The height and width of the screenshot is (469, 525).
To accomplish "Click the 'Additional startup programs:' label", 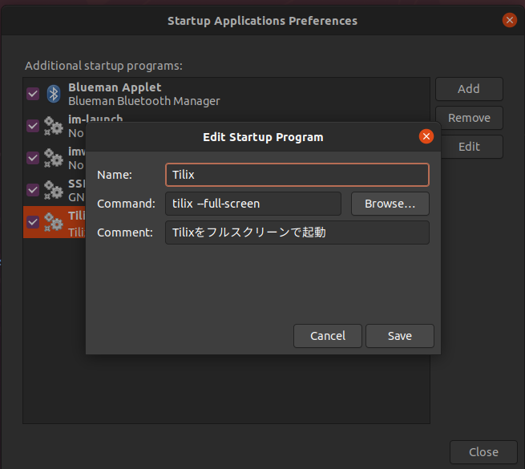I will click(x=103, y=66).
